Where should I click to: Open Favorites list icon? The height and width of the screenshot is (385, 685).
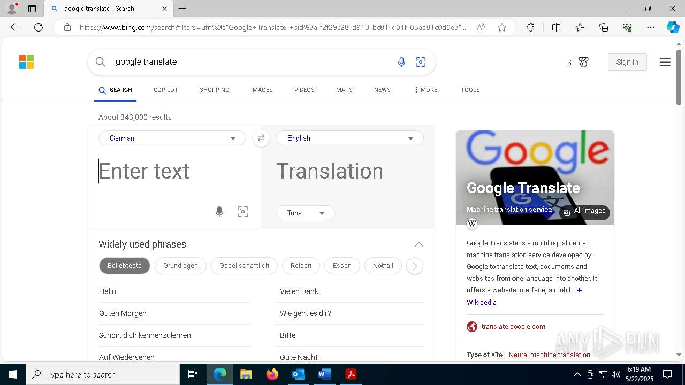(580, 27)
